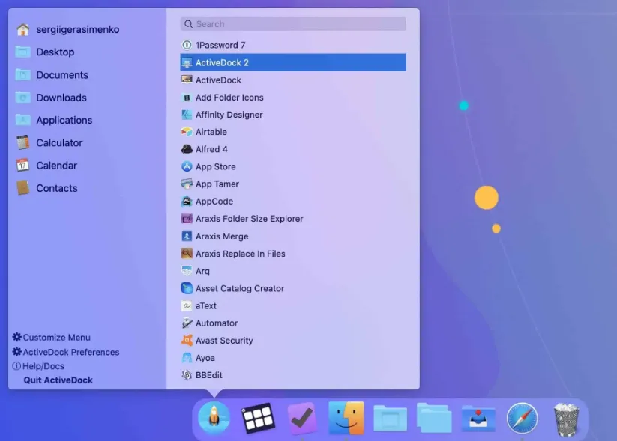Click the App Store icon
This screenshot has width=617, height=441.
coord(187,166)
